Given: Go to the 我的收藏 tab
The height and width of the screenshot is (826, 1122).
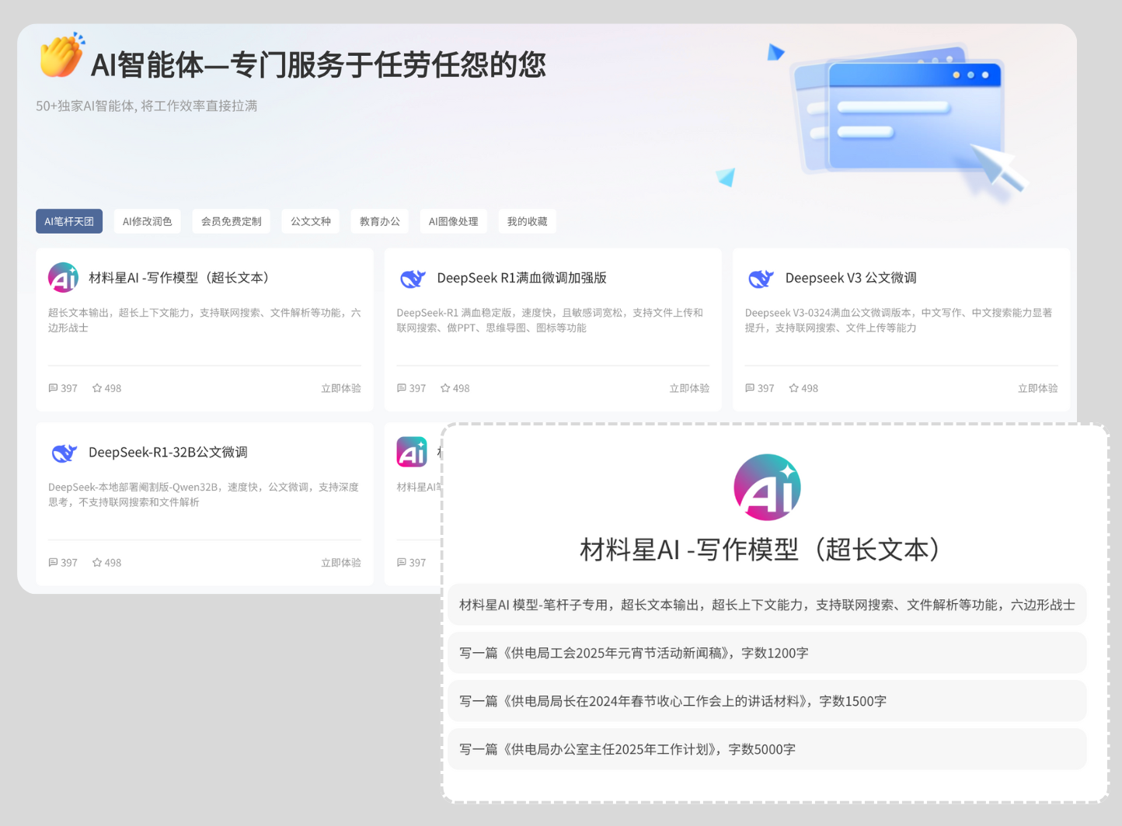Looking at the screenshot, I should point(527,221).
